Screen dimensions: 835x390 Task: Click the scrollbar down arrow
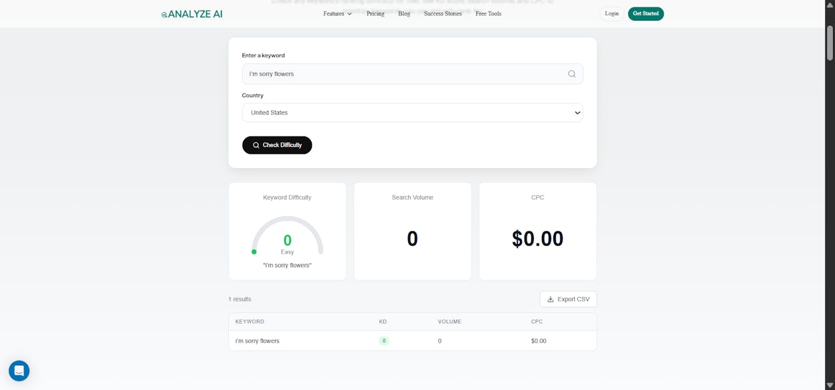pos(830,385)
